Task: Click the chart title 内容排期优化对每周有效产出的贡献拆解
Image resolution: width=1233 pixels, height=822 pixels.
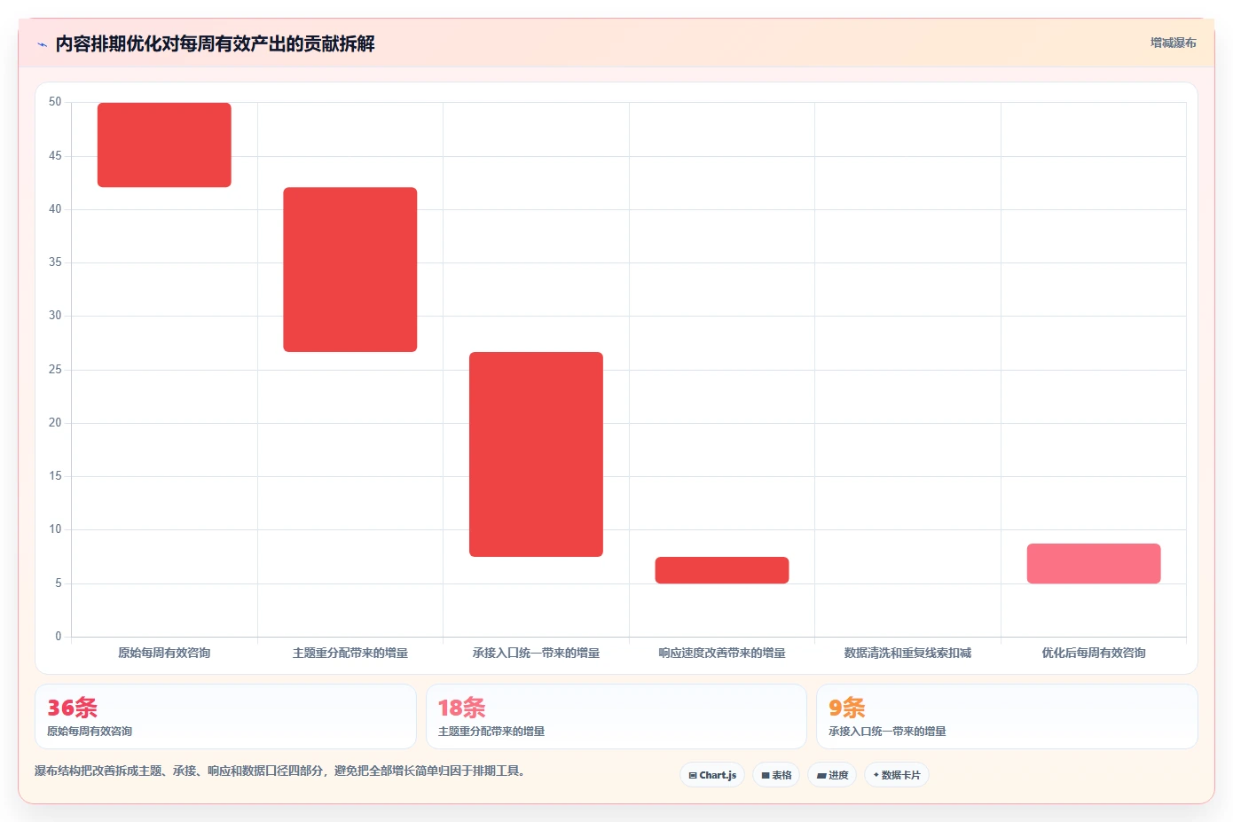Action: pos(215,43)
